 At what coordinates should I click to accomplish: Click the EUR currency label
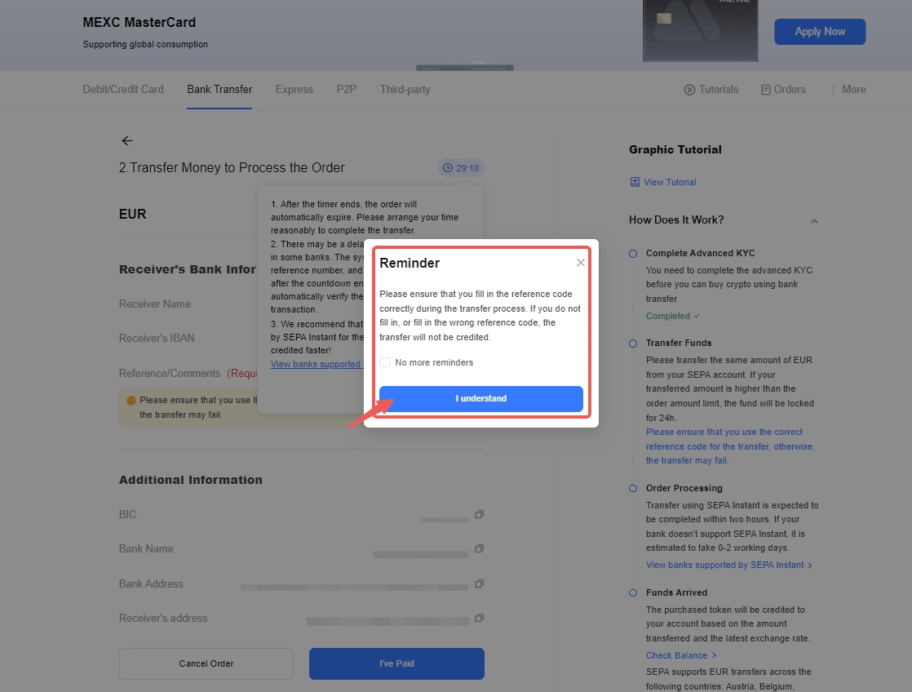[x=133, y=214]
